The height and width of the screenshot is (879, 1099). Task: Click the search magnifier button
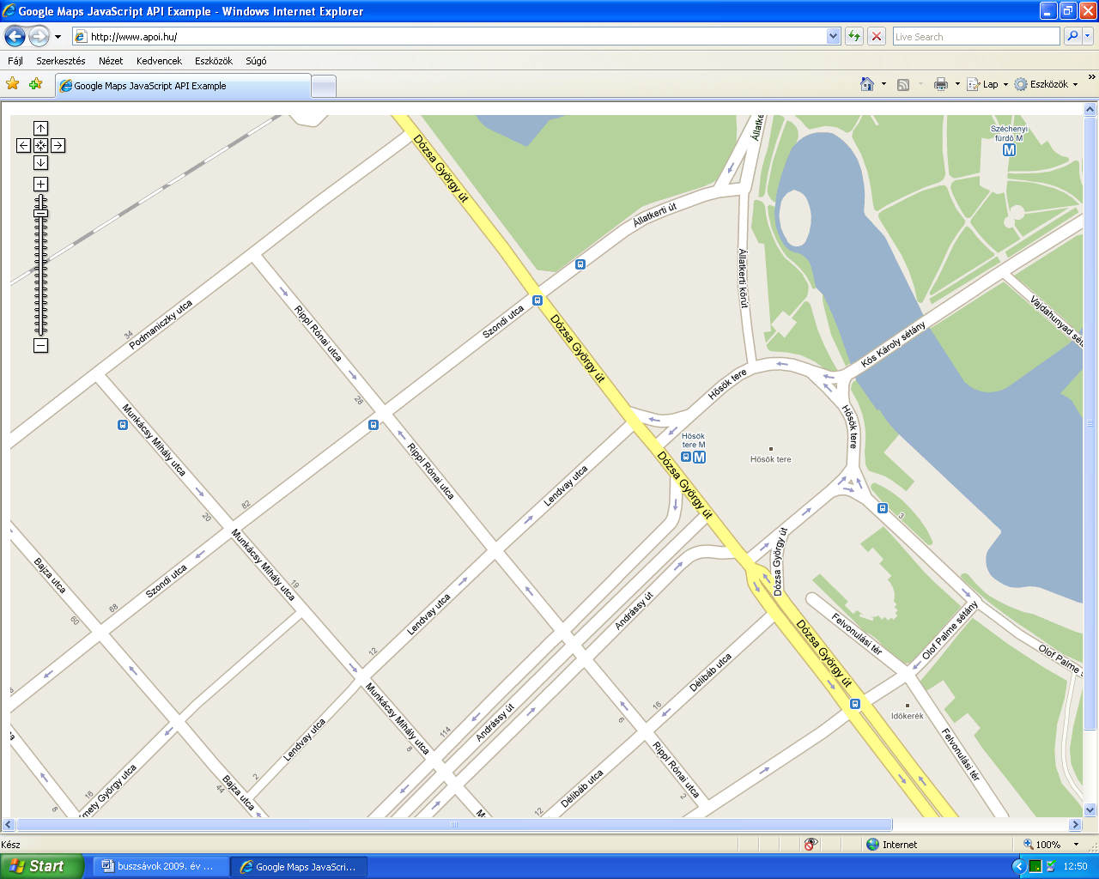click(x=1072, y=36)
